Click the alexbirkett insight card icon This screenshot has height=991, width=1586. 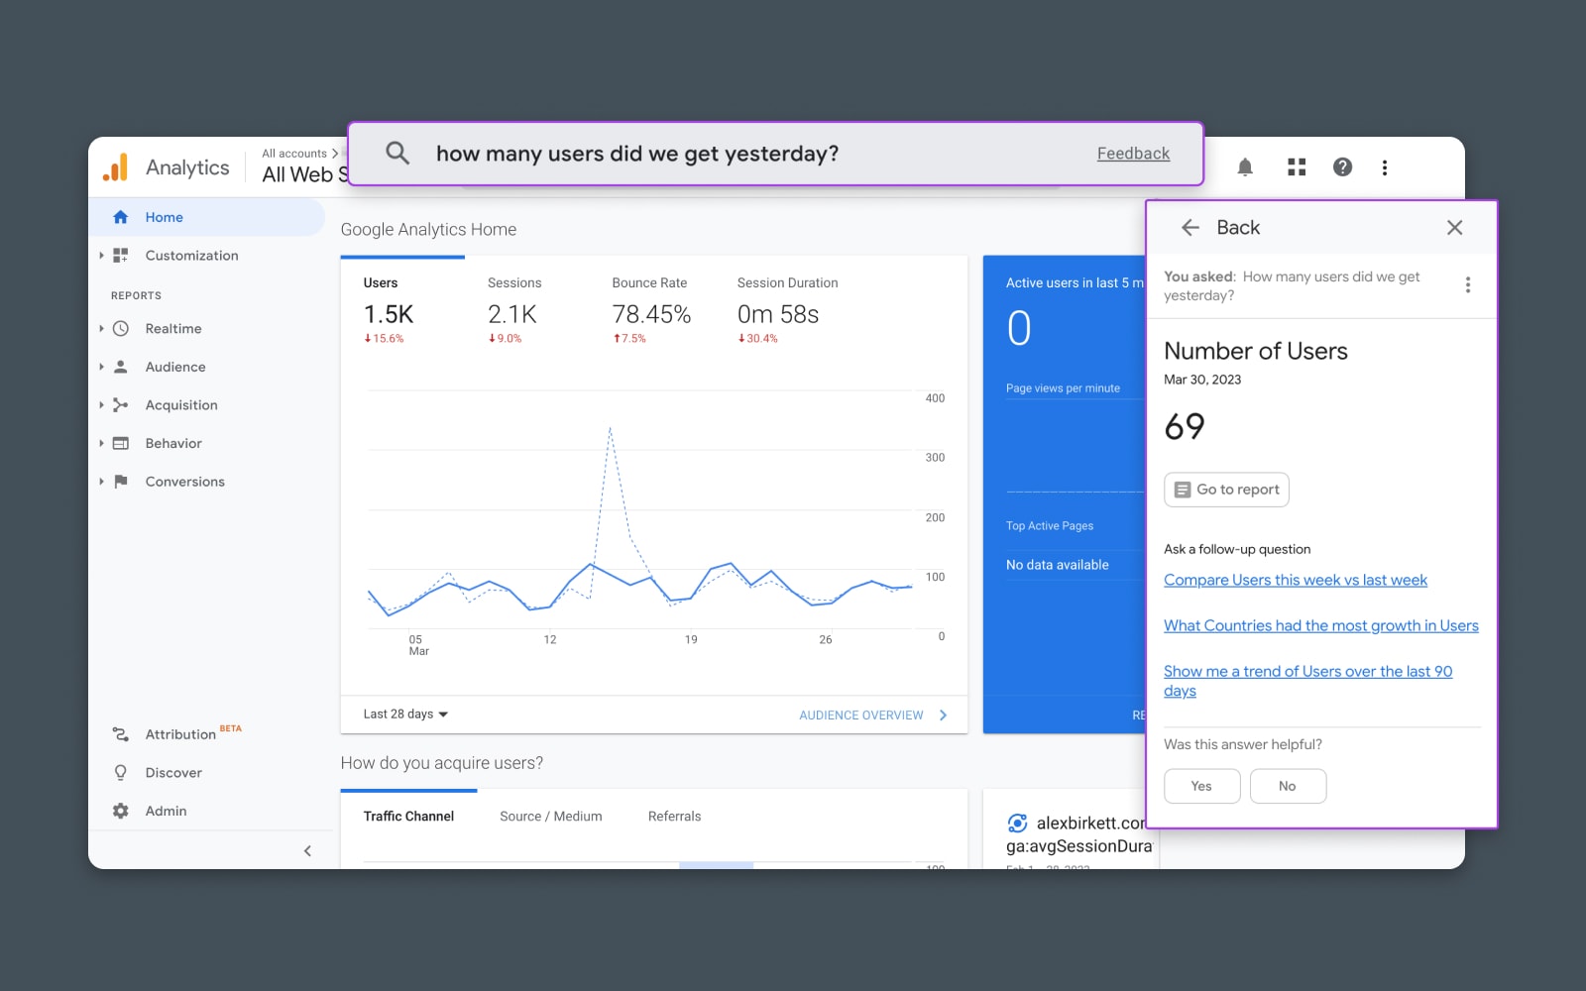pos(1017,823)
